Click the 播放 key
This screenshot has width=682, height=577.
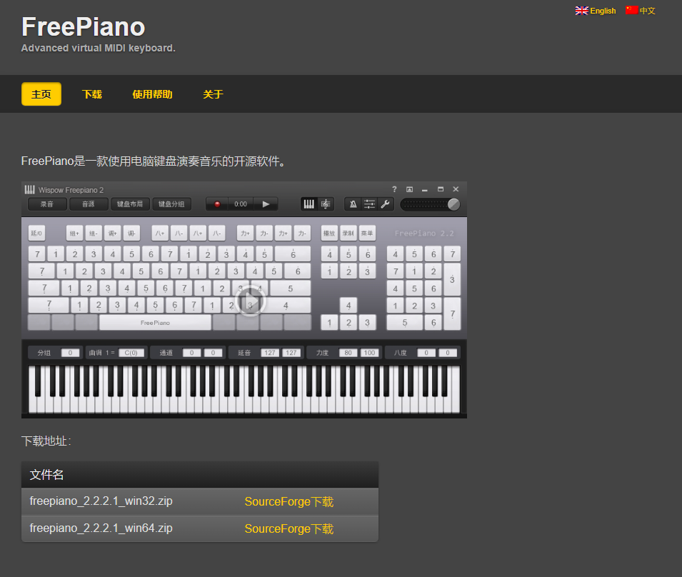329,233
